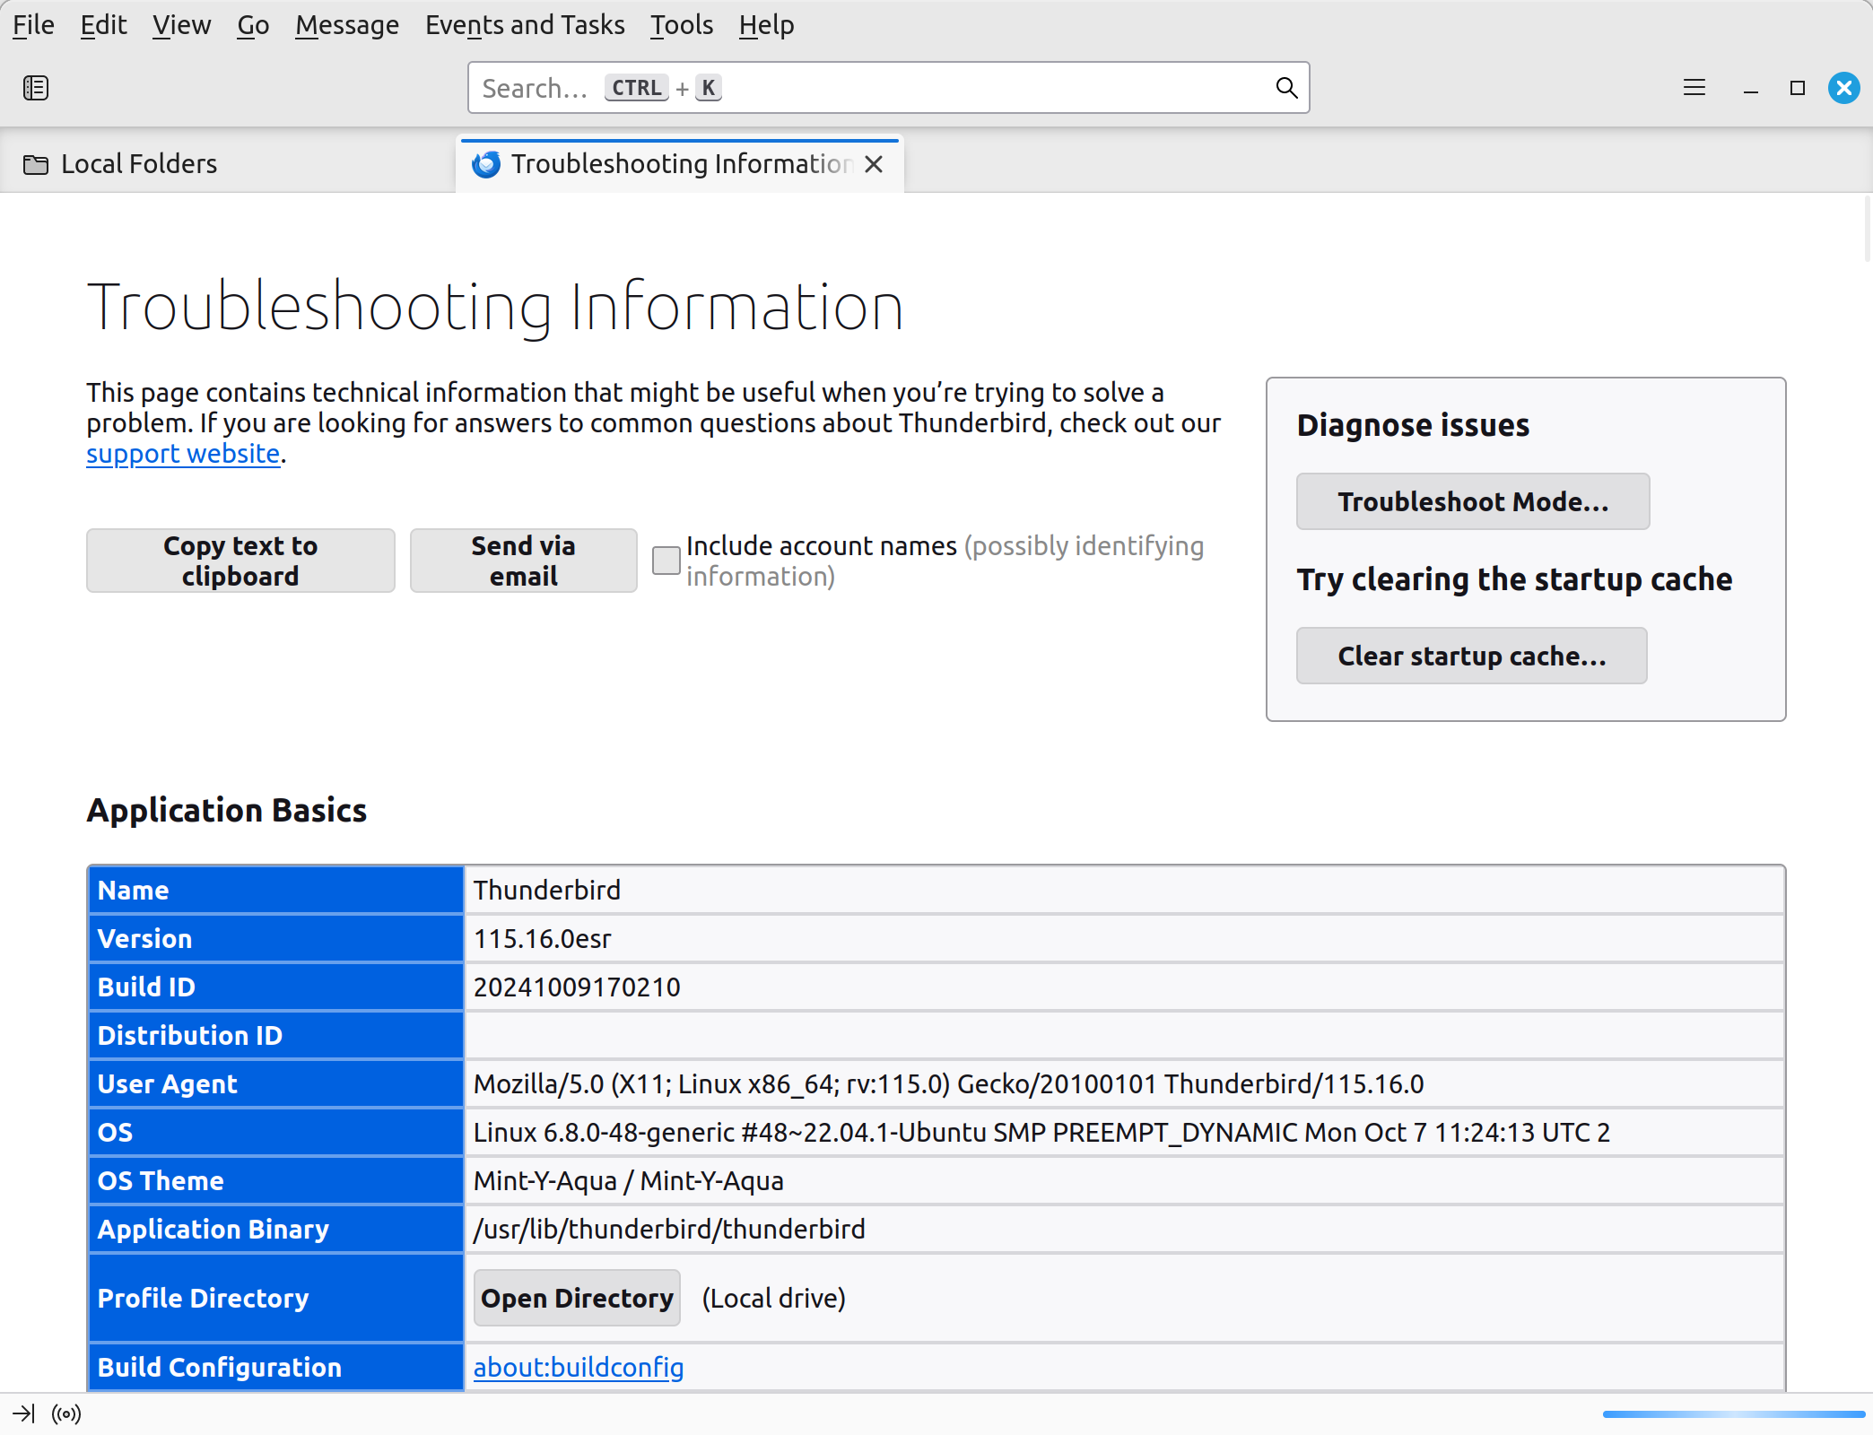Click the Thunderbird icon on the tab

pyautogui.click(x=486, y=164)
